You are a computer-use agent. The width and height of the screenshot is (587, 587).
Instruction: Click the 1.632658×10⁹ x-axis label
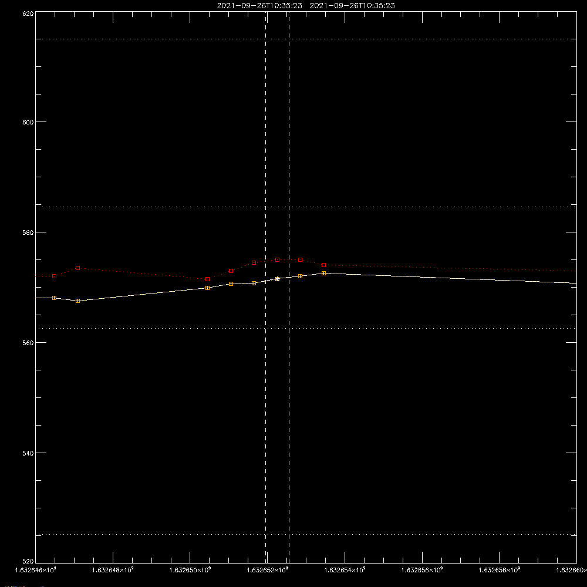[x=500, y=570]
